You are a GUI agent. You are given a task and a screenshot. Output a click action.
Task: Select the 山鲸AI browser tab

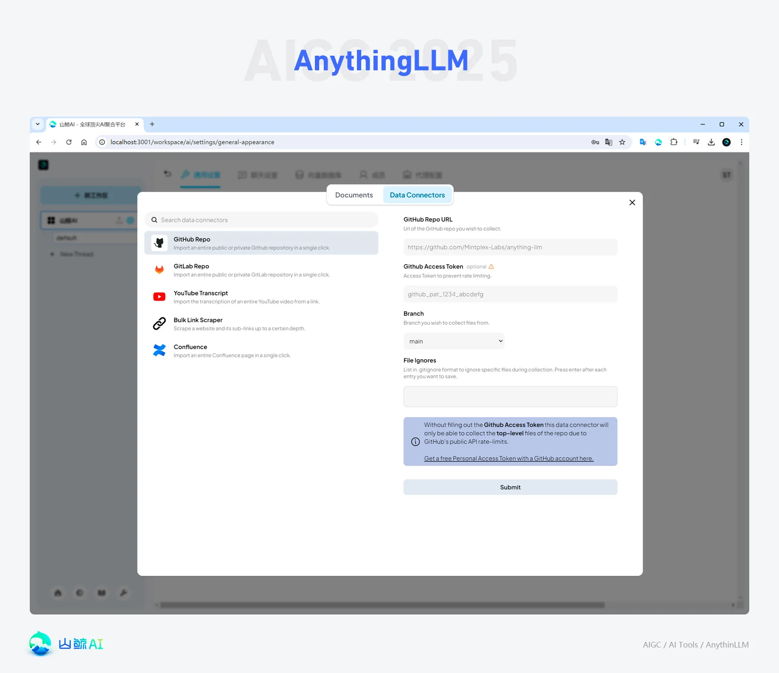[x=94, y=124]
